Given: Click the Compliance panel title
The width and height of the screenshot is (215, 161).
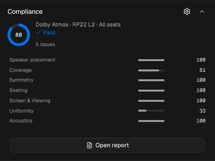Looking at the screenshot, I should [25, 12].
